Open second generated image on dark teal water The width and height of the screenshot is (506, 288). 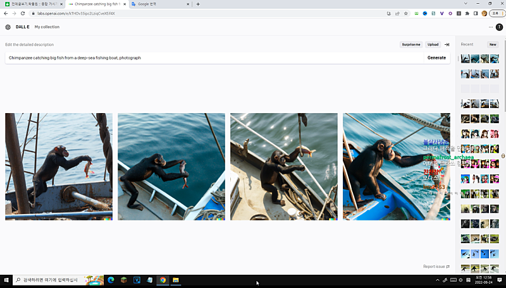[x=171, y=167]
